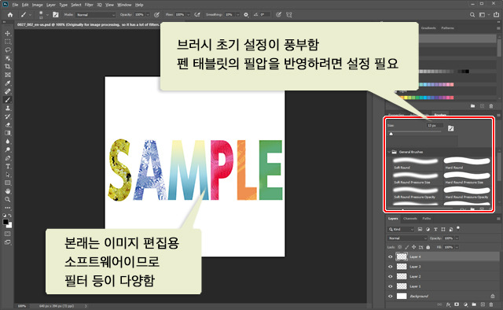Select the Move tool

click(x=8, y=33)
